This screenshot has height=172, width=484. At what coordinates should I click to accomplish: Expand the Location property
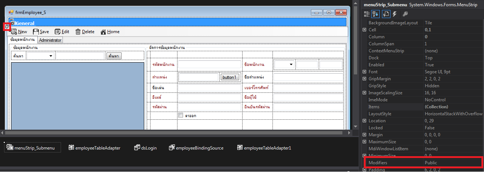pos(365,121)
